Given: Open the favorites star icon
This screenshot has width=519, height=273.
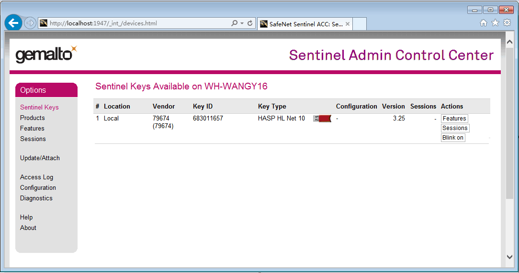Looking at the screenshot, I should tap(495, 23).
